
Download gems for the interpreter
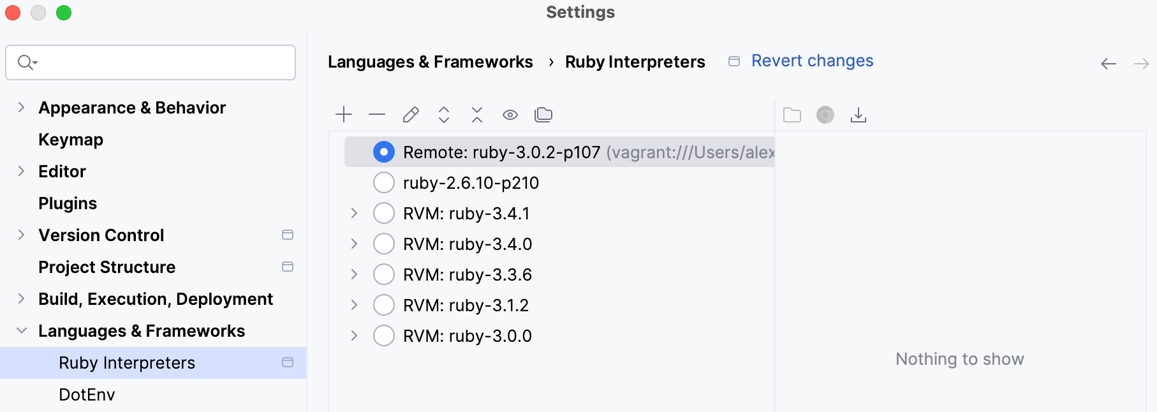858,114
